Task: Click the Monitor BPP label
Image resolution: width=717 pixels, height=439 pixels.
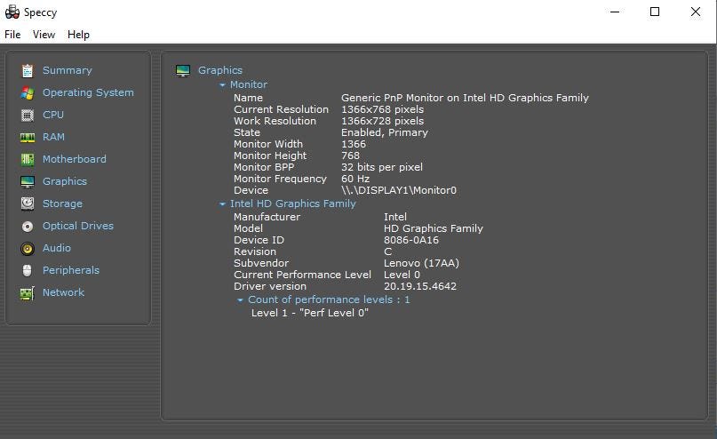Action: tap(264, 167)
